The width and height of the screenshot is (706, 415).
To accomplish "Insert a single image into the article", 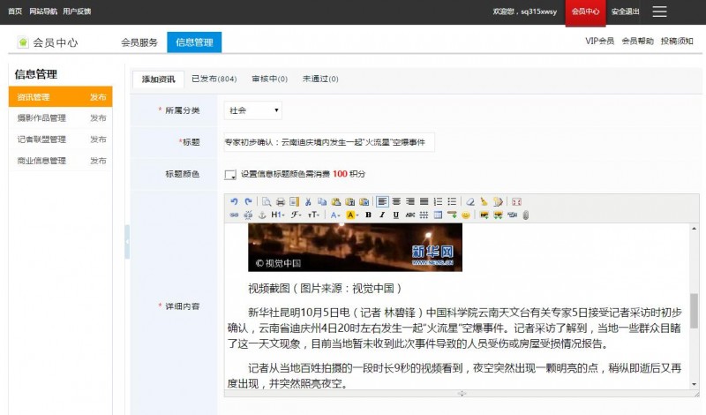I will [x=484, y=215].
